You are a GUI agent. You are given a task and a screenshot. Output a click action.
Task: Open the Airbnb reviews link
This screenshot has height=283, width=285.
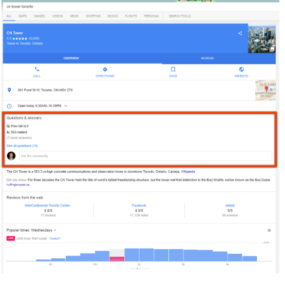(x=230, y=206)
